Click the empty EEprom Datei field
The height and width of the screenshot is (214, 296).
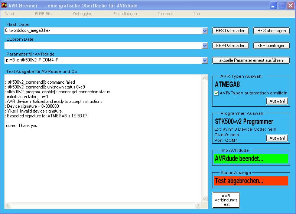[x=103, y=46]
